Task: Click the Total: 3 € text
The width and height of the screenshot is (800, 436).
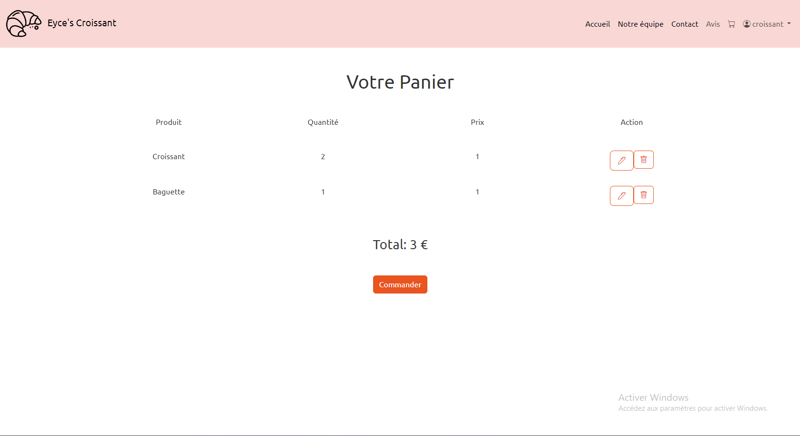Action: pyautogui.click(x=400, y=245)
